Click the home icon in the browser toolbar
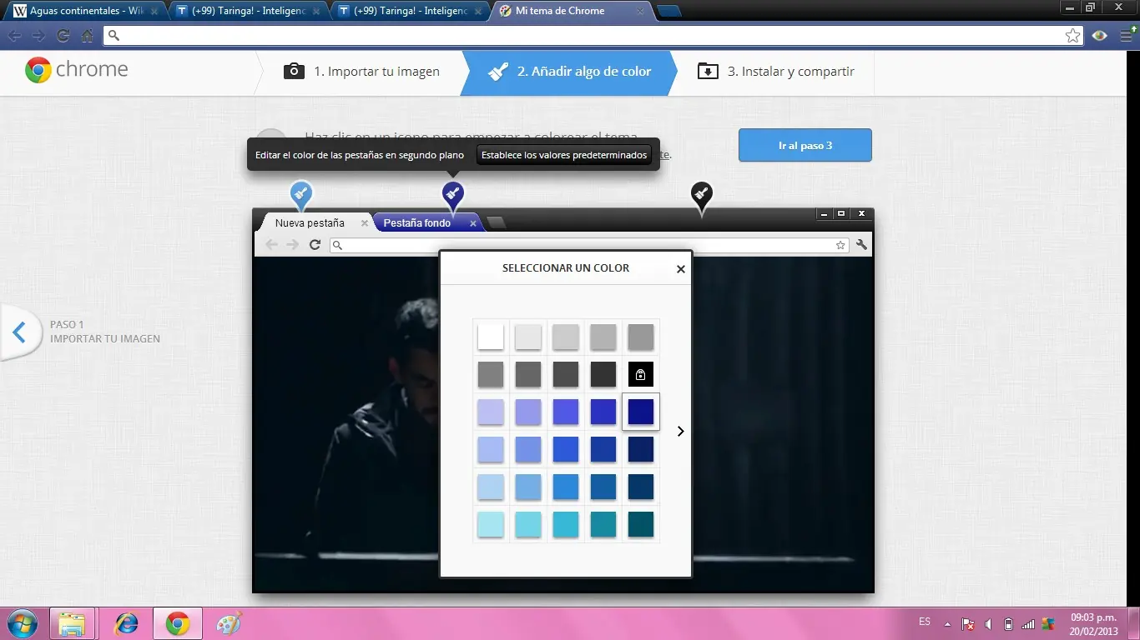Viewport: 1140px width, 640px height. (87, 36)
